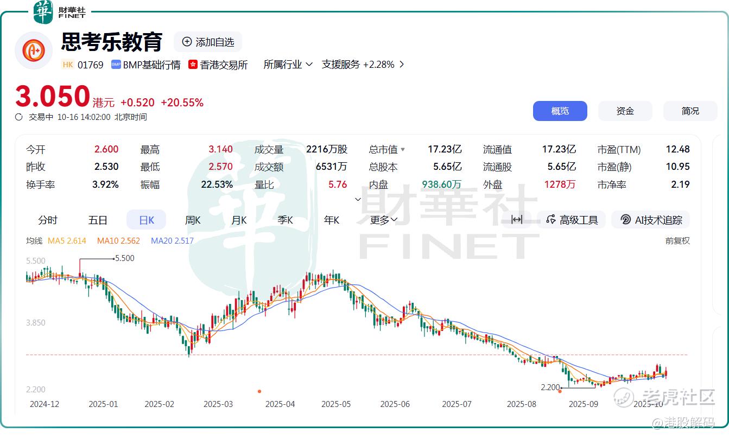This screenshot has height=439, width=729.
Task: Click the current price 3.050
Action: click(x=52, y=97)
